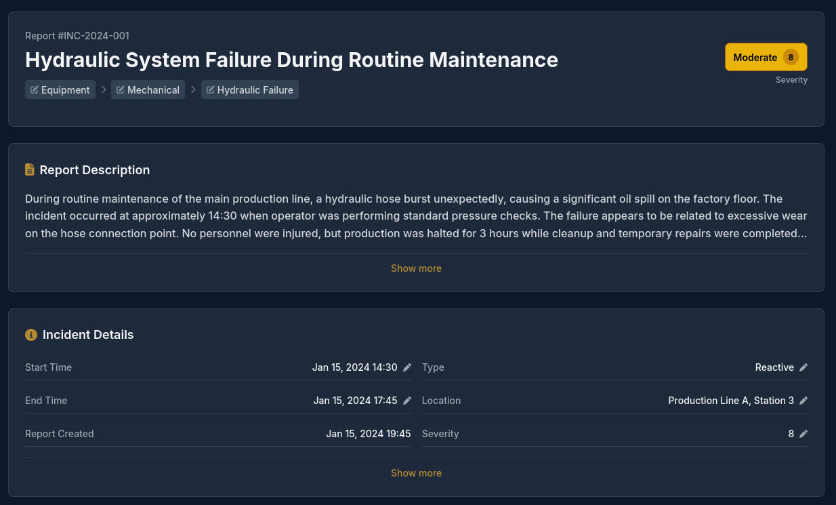Click pencil icon beside Reactive type
The height and width of the screenshot is (505, 836).
tap(803, 367)
